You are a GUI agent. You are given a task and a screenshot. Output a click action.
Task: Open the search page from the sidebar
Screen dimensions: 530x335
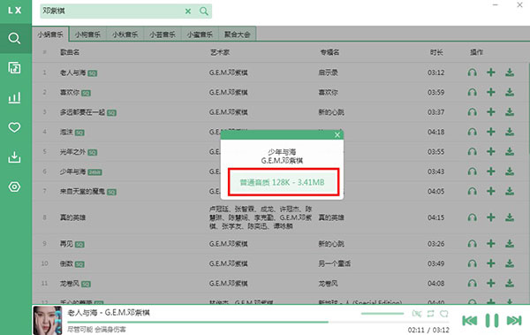point(14,38)
